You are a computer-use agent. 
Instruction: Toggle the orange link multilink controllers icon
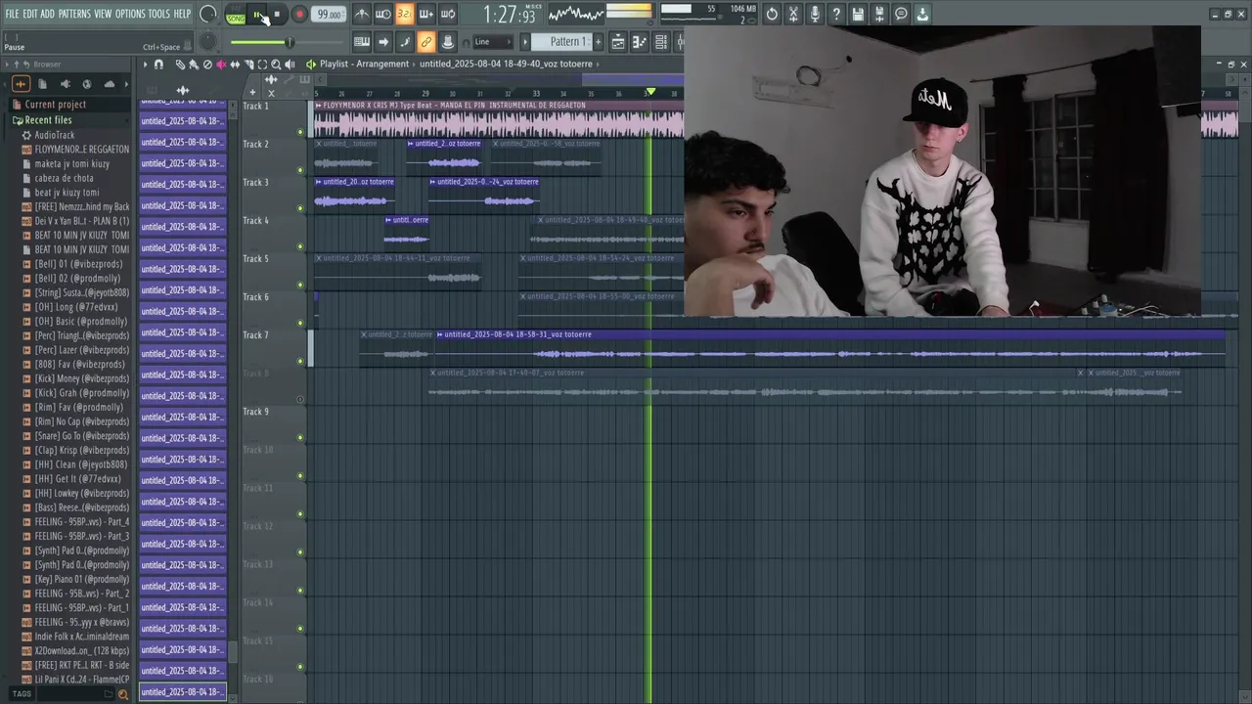(x=426, y=41)
